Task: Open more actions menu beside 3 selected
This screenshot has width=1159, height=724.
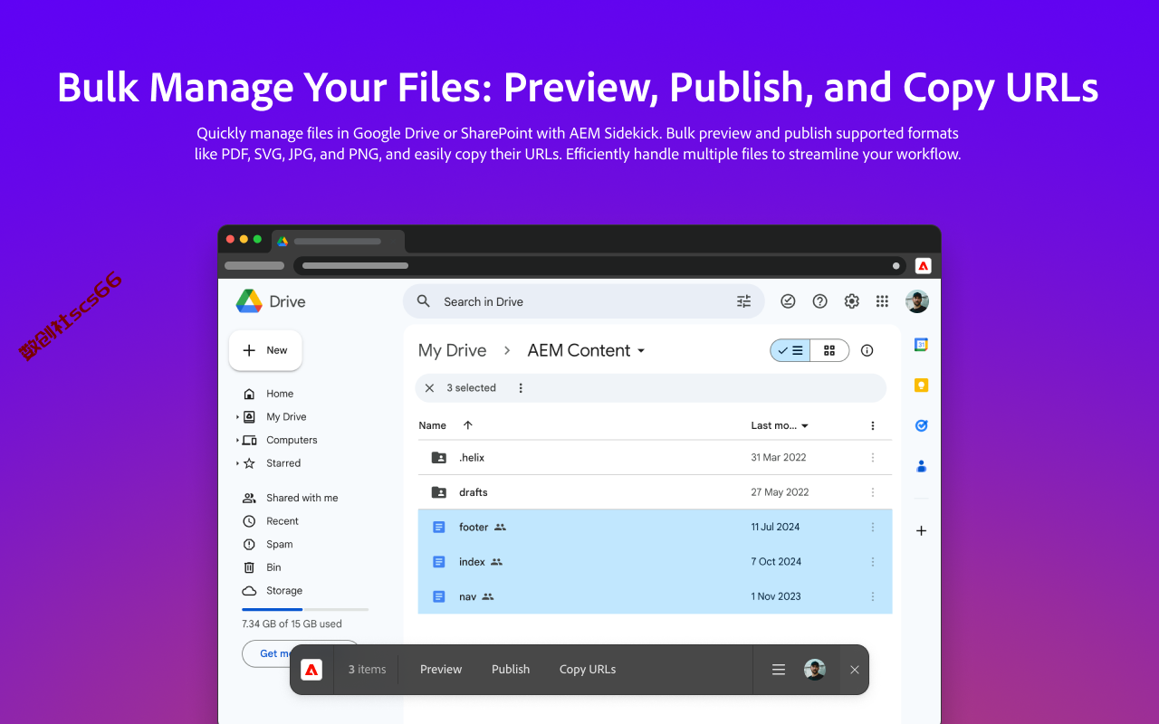Action: (521, 388)
